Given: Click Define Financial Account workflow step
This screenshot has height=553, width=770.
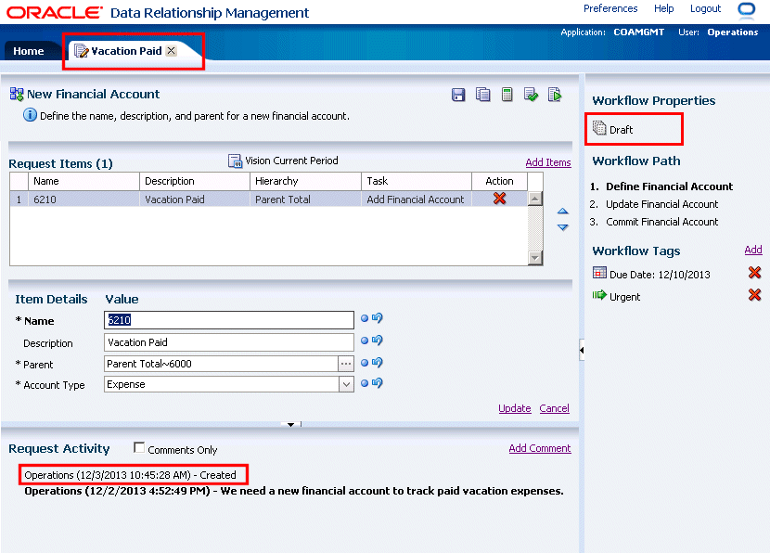Looking at the screenshot, I should [x=669, y=186].
